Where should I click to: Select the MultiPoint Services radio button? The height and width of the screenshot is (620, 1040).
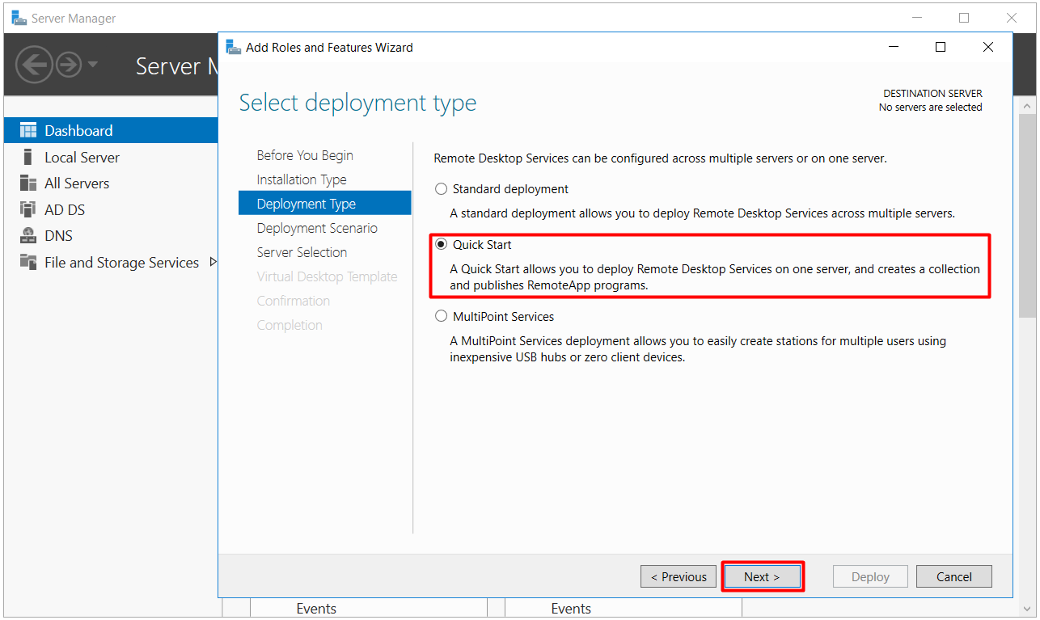point(441,316)
